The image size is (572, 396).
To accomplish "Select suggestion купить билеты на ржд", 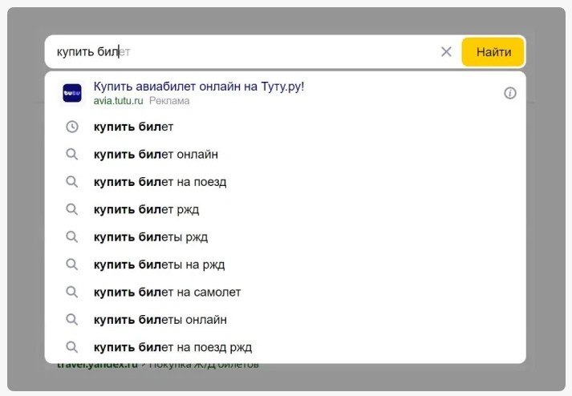I will (x=286, y=265).
